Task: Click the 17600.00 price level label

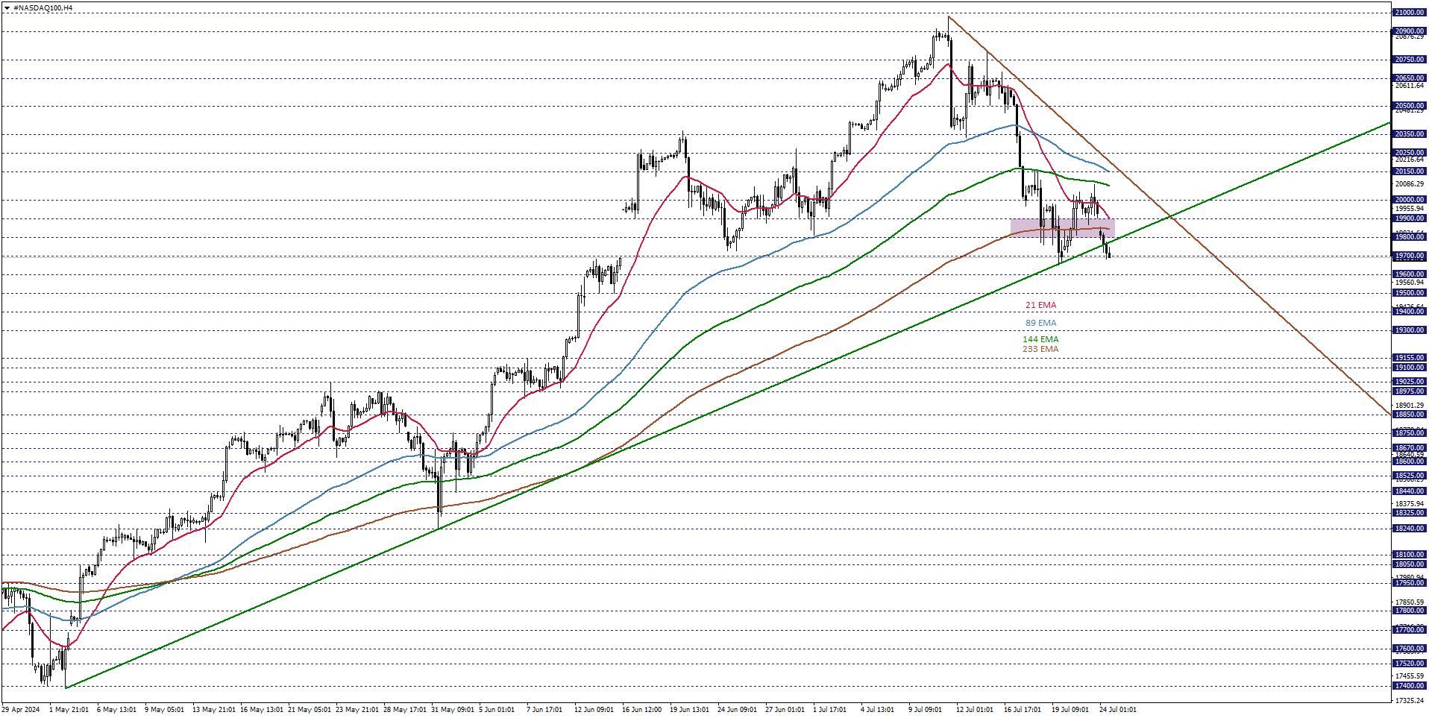Action: (1409, 649)
